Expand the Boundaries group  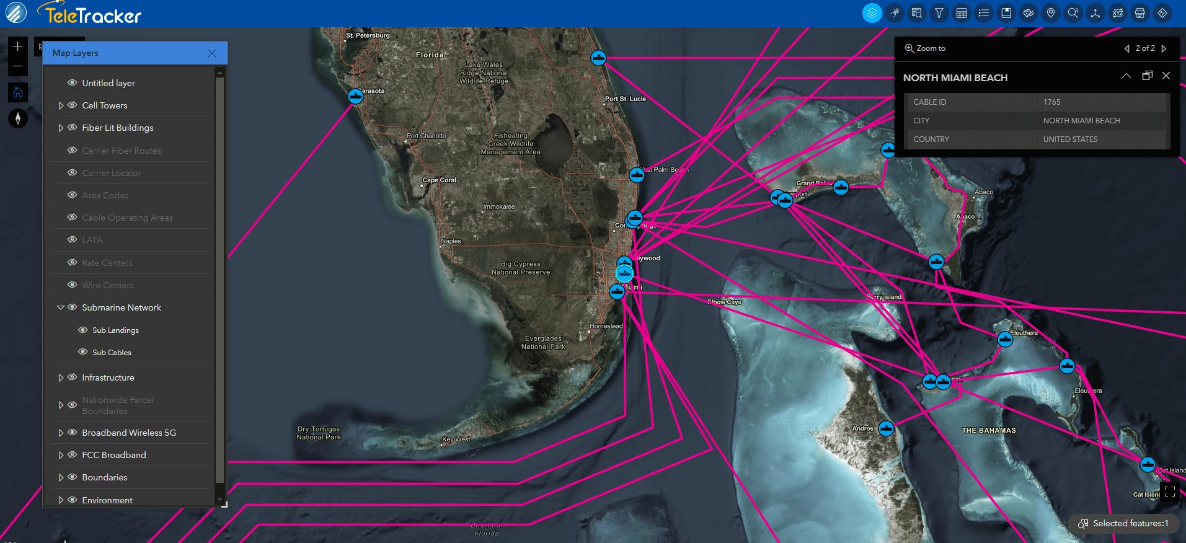click(61, 477)
